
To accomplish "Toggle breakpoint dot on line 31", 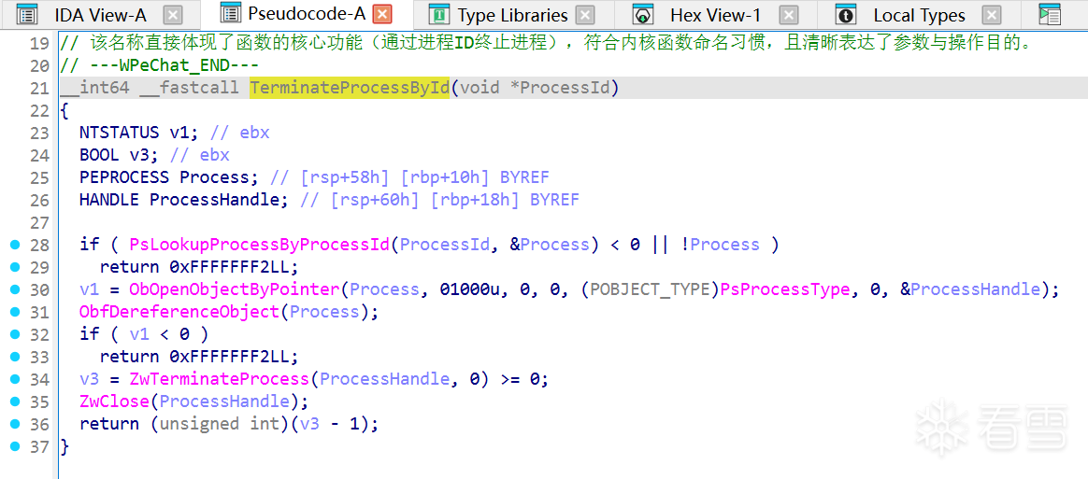I will pos(17,312).
